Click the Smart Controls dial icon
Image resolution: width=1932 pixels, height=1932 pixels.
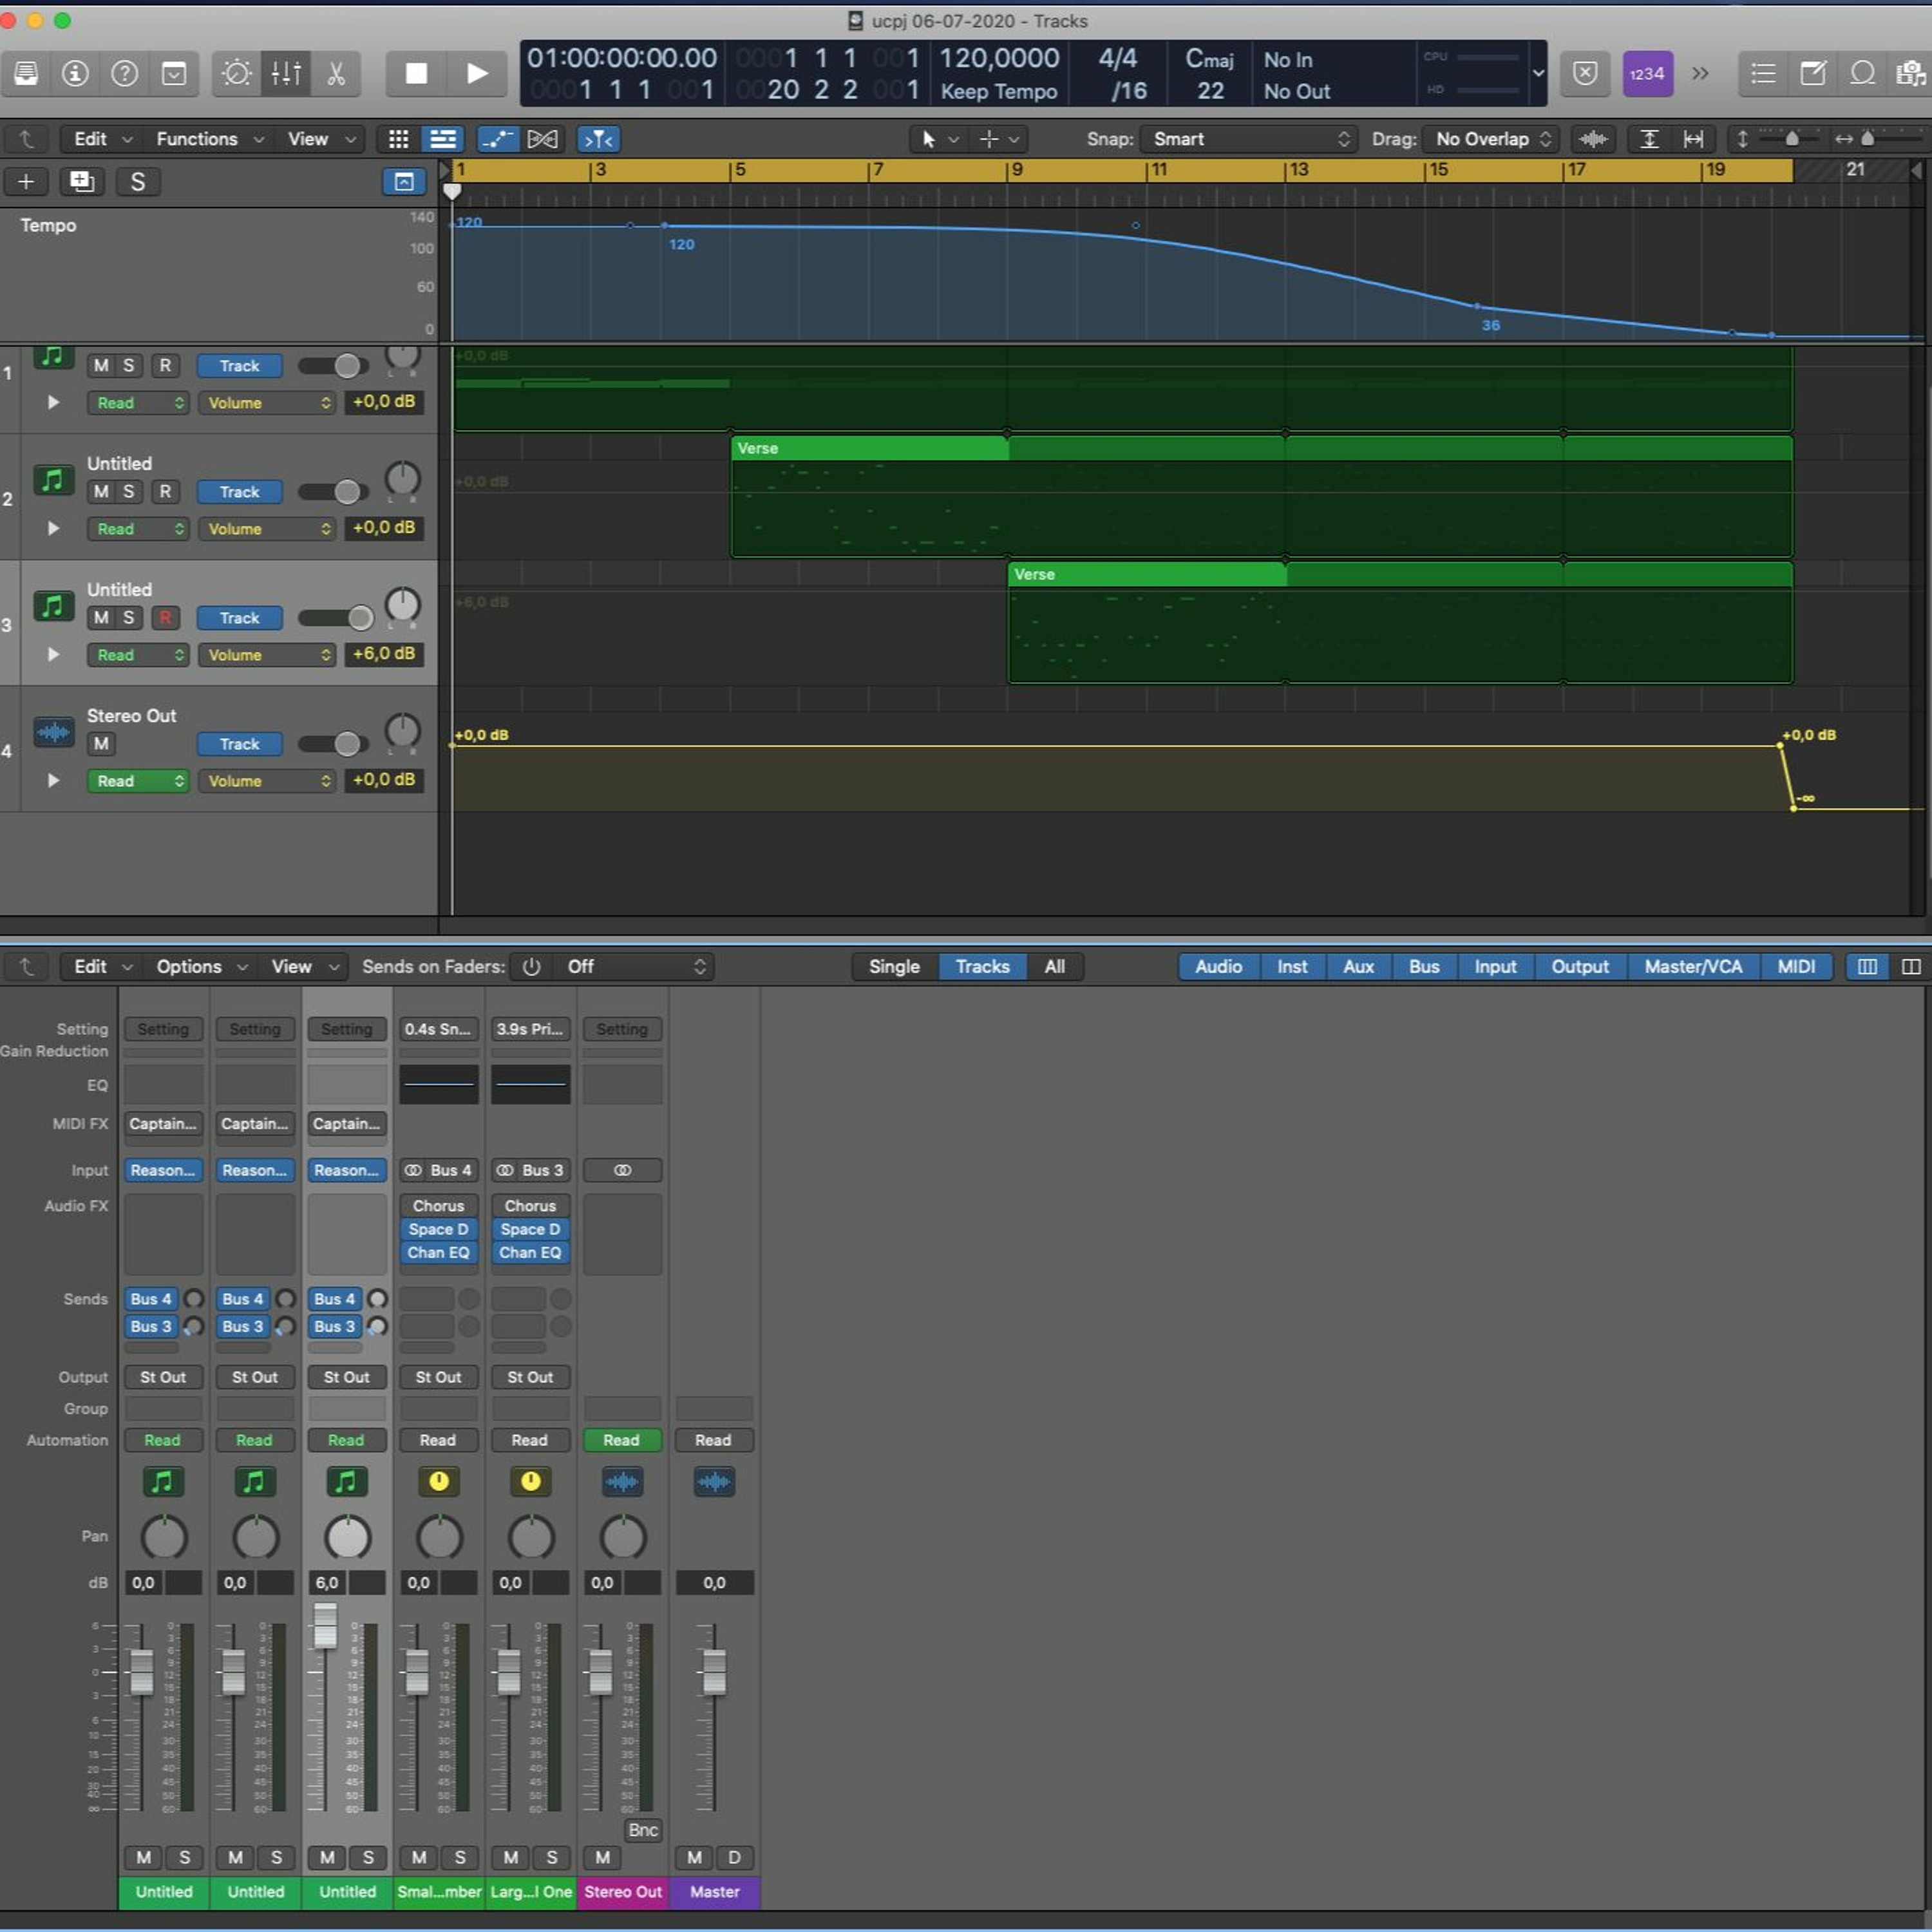(x=237, y=74)
